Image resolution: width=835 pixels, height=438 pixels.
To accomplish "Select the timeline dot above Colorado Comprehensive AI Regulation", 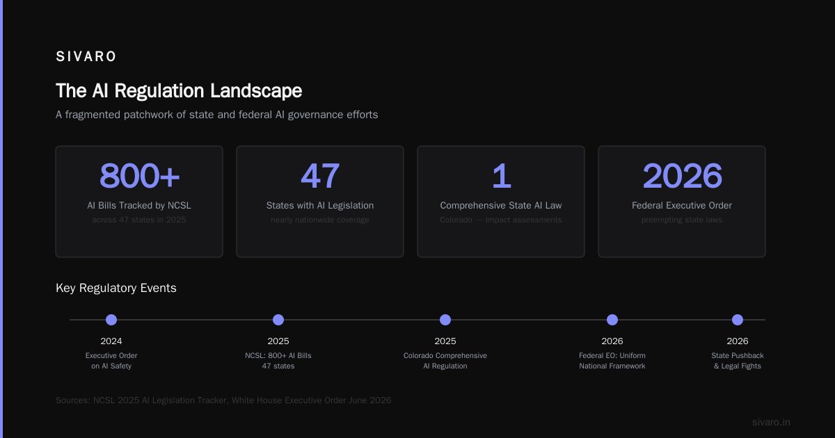I will (445, 320).
